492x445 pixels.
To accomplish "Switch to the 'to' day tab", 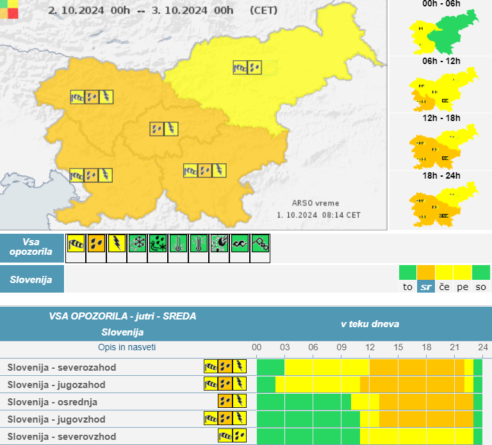I will 407,287.
